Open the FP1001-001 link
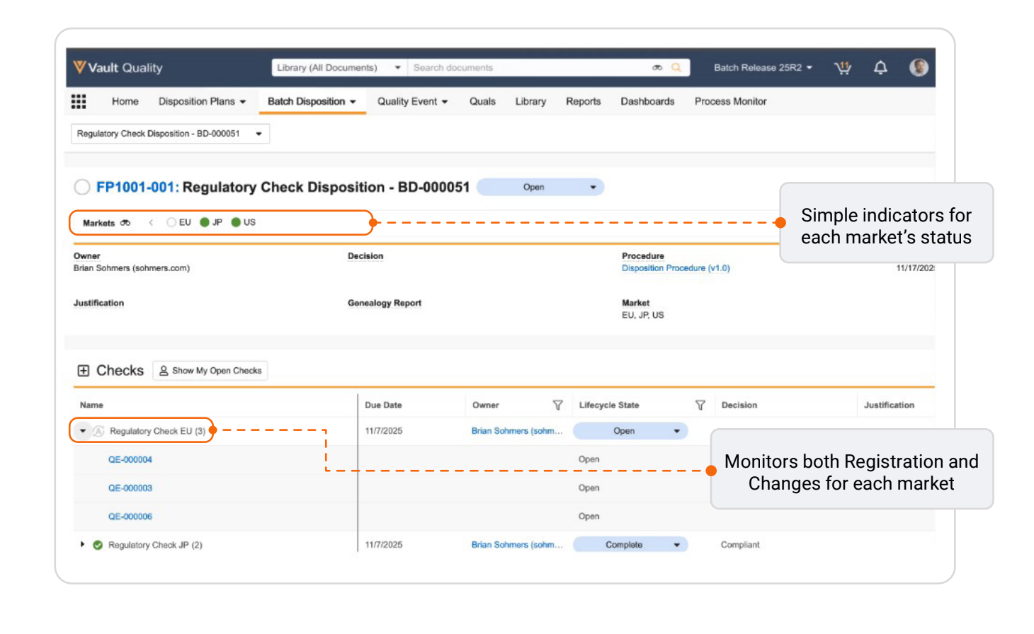Screen dimensions: 1034x634 click(135, 187)
